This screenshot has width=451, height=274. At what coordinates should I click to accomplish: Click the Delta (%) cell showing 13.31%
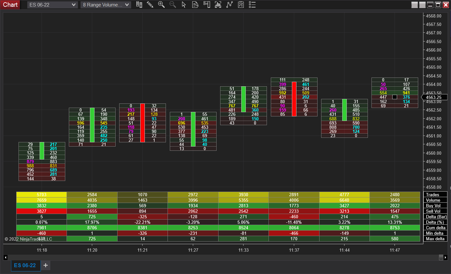pyautogui.click(x=395, y=222)
